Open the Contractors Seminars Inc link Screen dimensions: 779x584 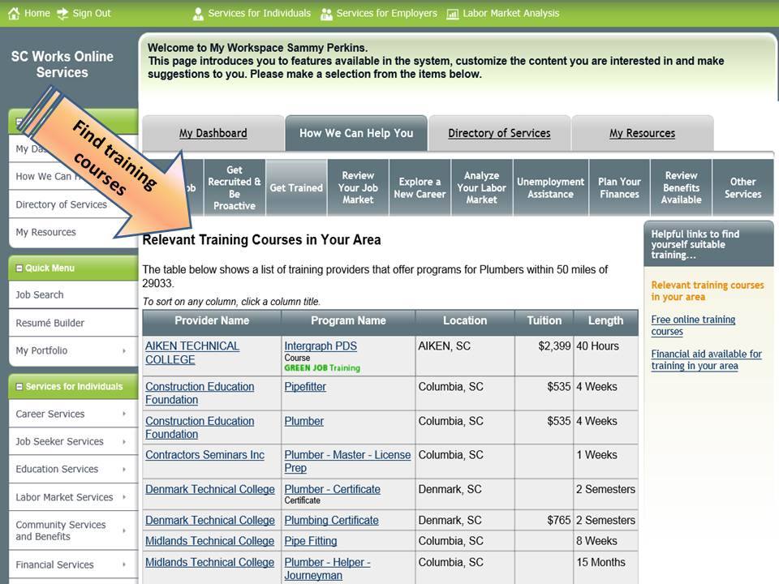click(x=204, y=455)
